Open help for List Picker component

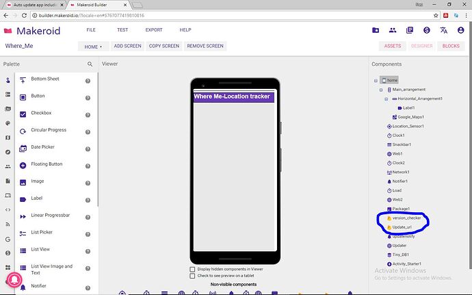pos(88,234)
